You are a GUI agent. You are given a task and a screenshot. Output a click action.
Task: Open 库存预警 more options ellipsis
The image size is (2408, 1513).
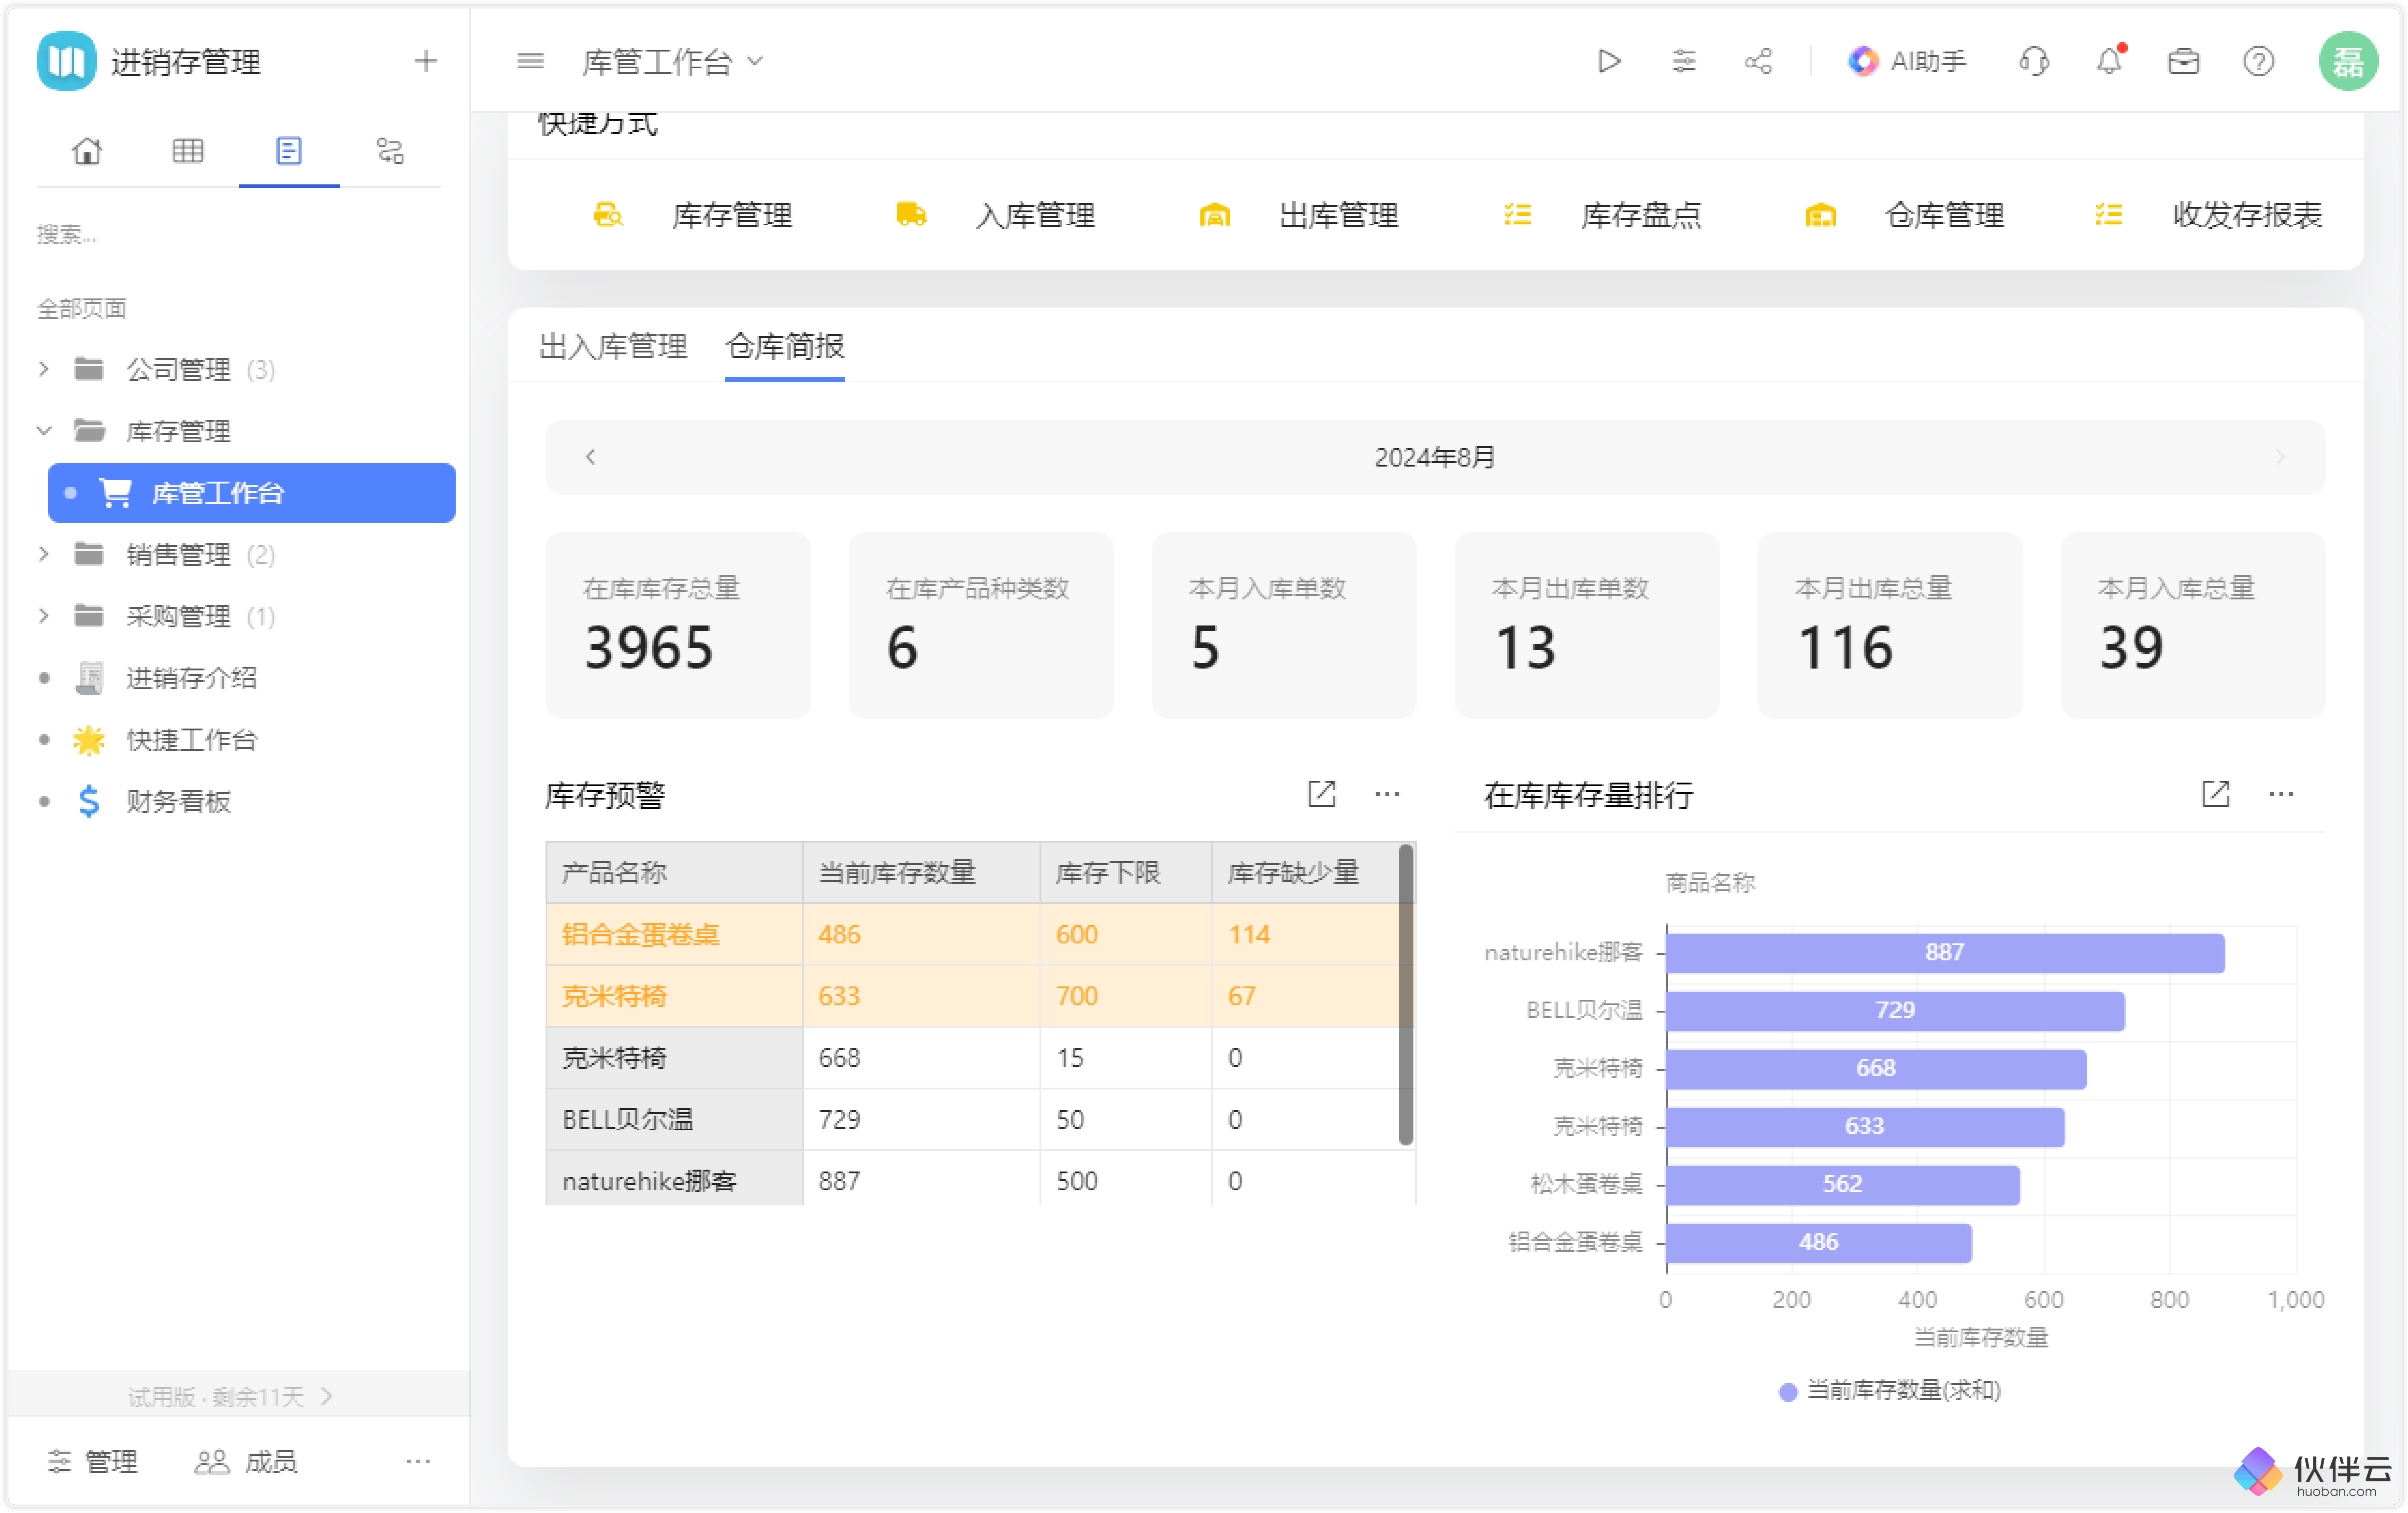pos(1387,794)
